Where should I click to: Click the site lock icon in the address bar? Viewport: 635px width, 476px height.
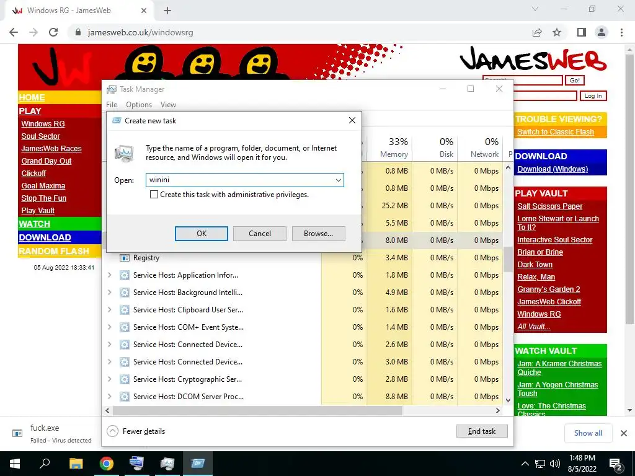[x=78, y=32]
